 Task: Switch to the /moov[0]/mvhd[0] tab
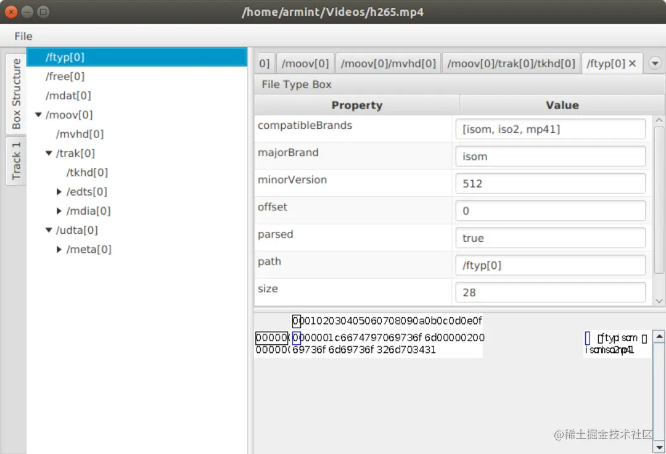[x=388, y=64]
